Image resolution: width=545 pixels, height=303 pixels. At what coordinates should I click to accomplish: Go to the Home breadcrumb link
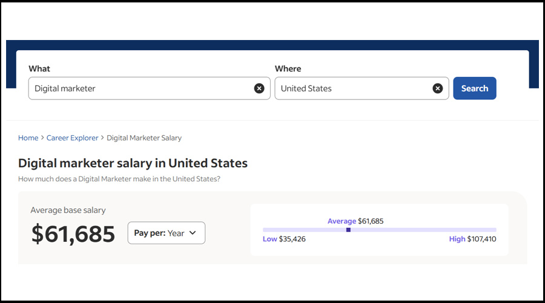[x=28, y=138]
